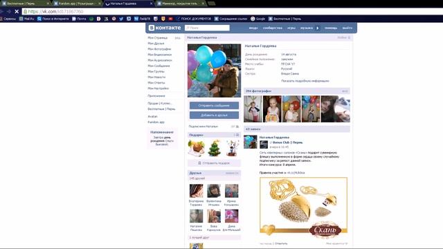Open the 'Подписчики Натальи' row
443x249 pixels.
coord(214,127)
